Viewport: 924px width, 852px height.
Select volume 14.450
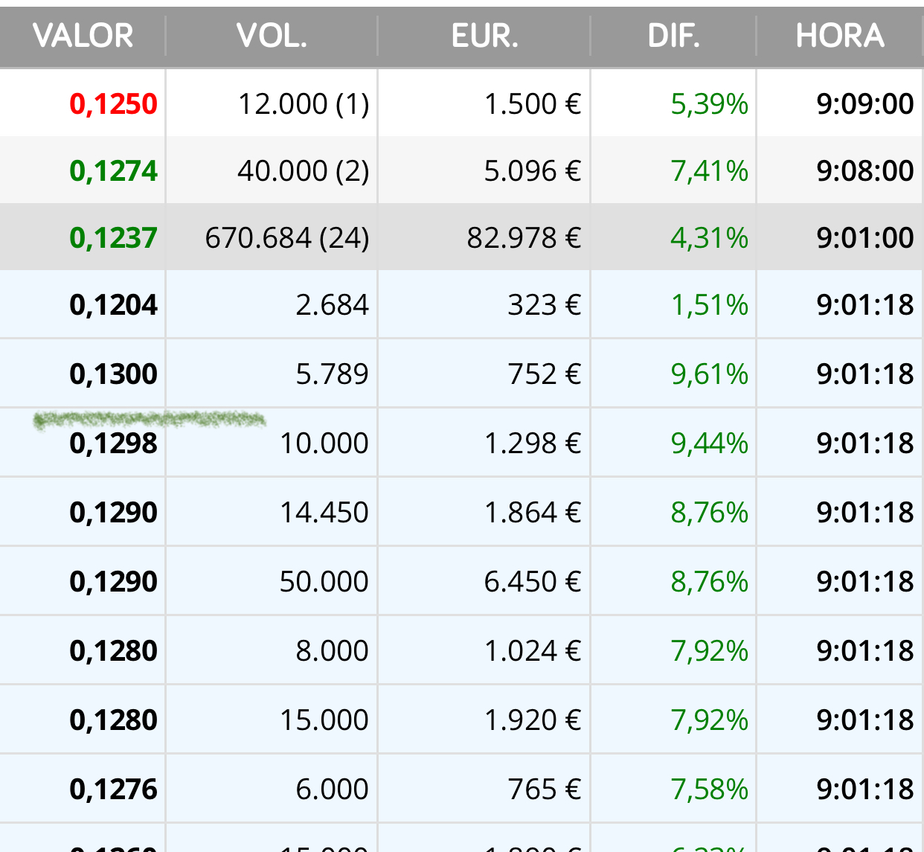coord(324,513)
